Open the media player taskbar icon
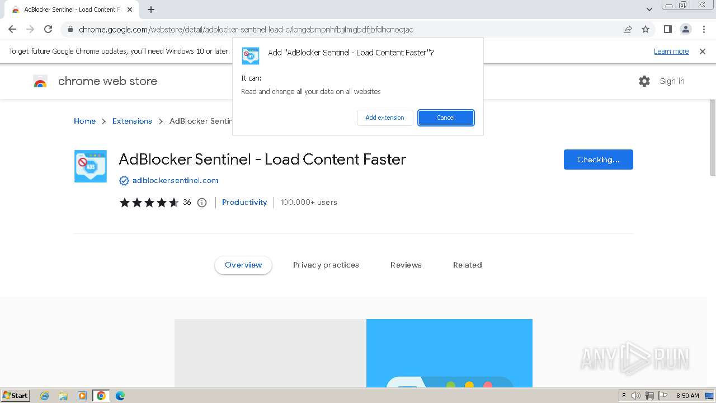 [82, 396]
